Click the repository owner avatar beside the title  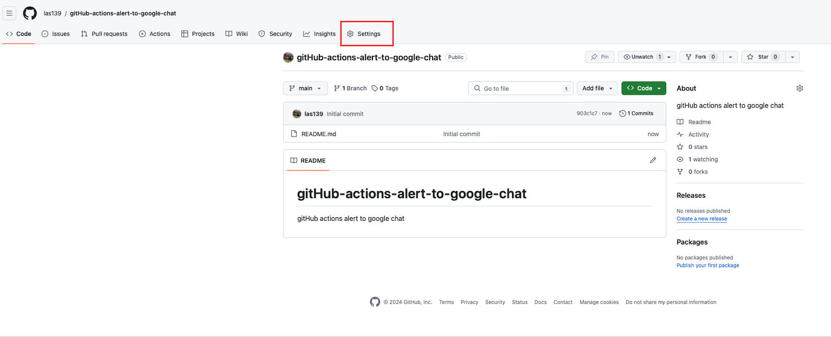[x=288, y=57]
